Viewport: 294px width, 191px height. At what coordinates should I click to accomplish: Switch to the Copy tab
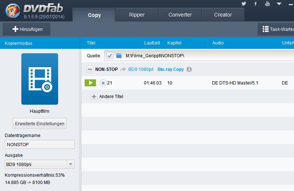tap(94, 15)
